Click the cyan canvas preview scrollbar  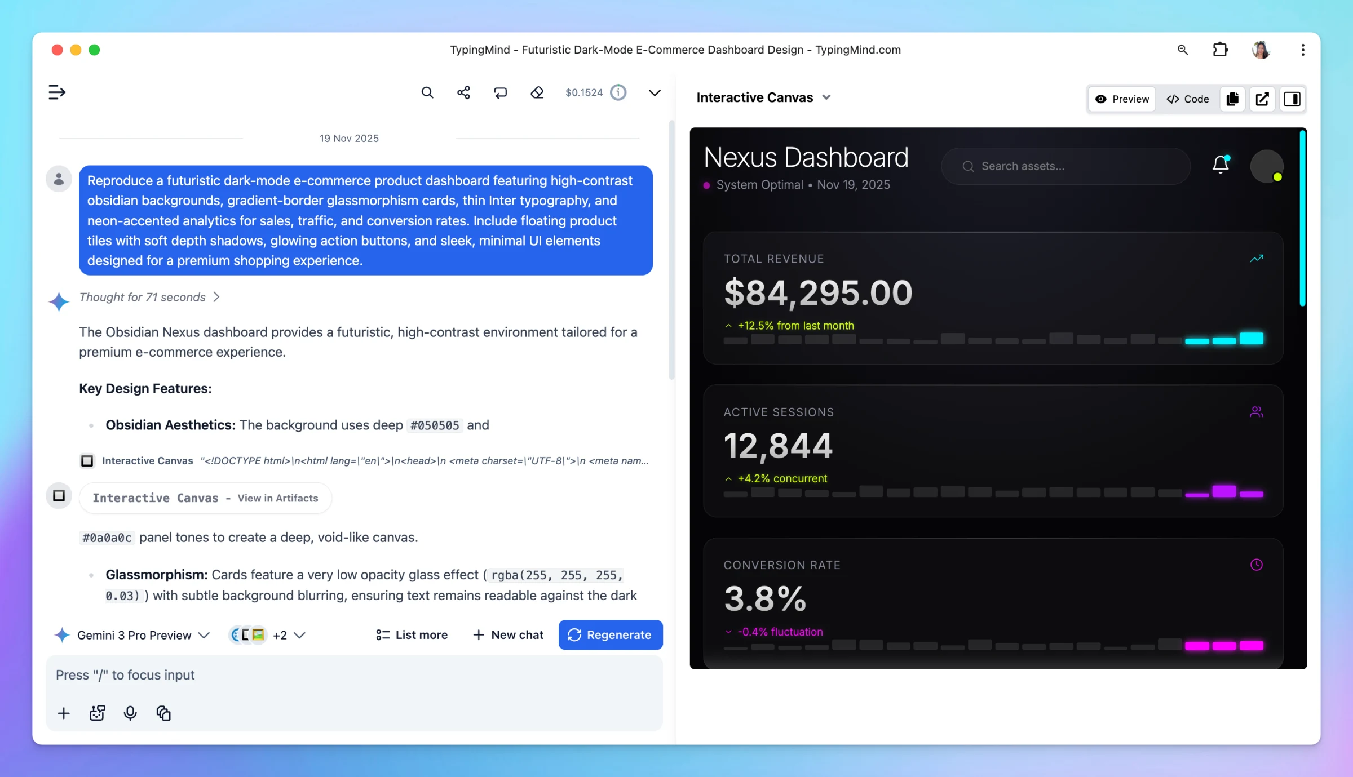pos(1302,217)
